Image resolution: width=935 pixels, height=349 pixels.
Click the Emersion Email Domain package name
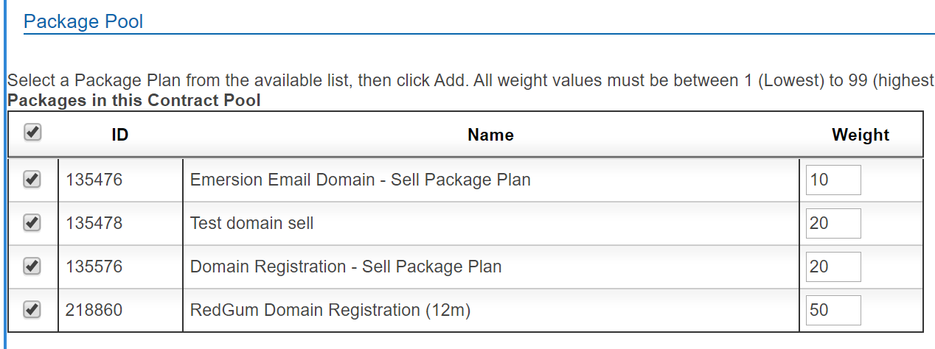[360, 180]
